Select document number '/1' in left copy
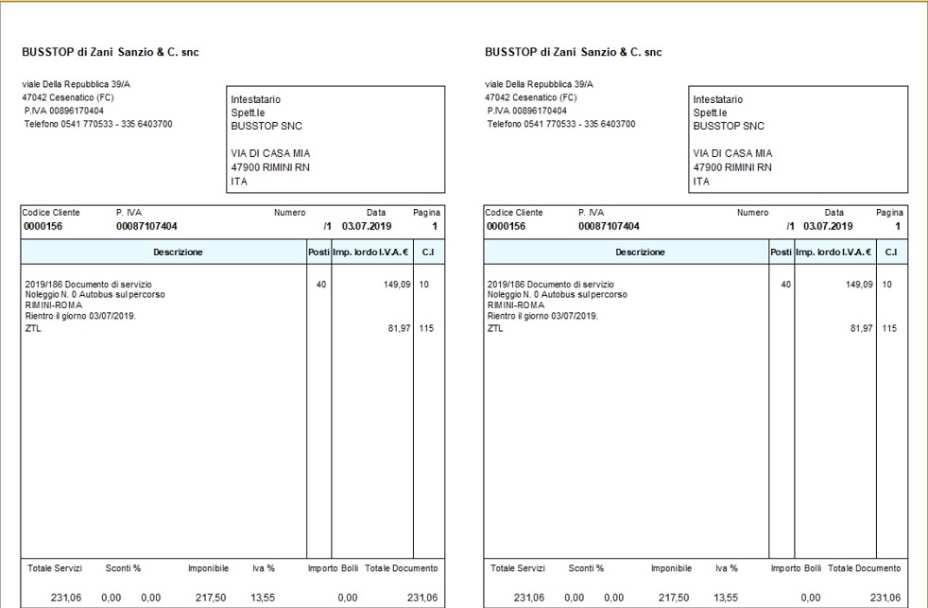Viewport: 928px width, 608px height. pyautogui.click(x=327, y=226)
